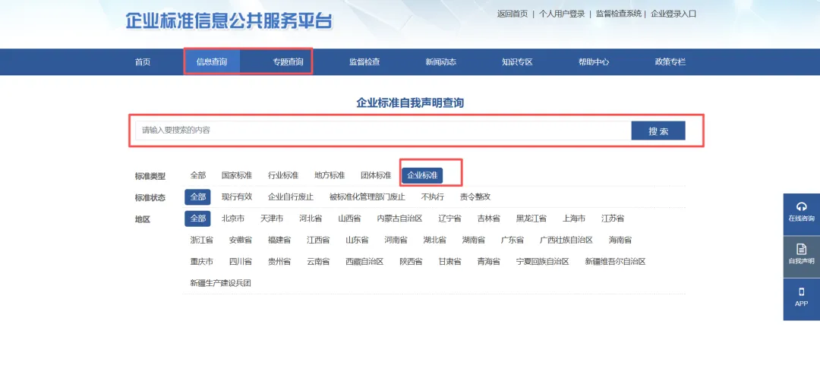This screenshot has width=820, height=368.
Task: Filter region by 山东省
Action: pos(357,240)
